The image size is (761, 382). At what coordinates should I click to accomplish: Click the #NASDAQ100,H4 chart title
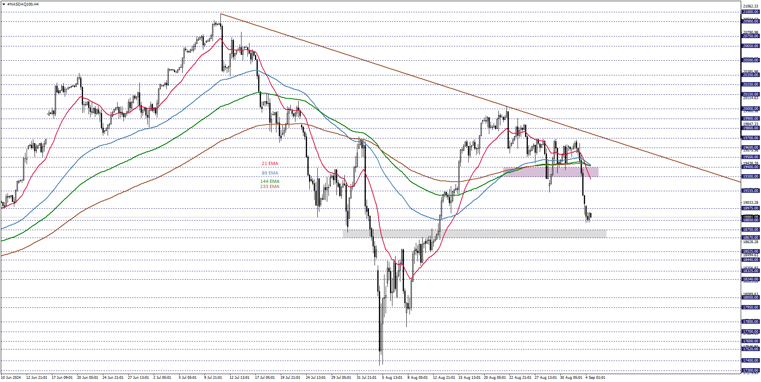click(x=23, y=4)
